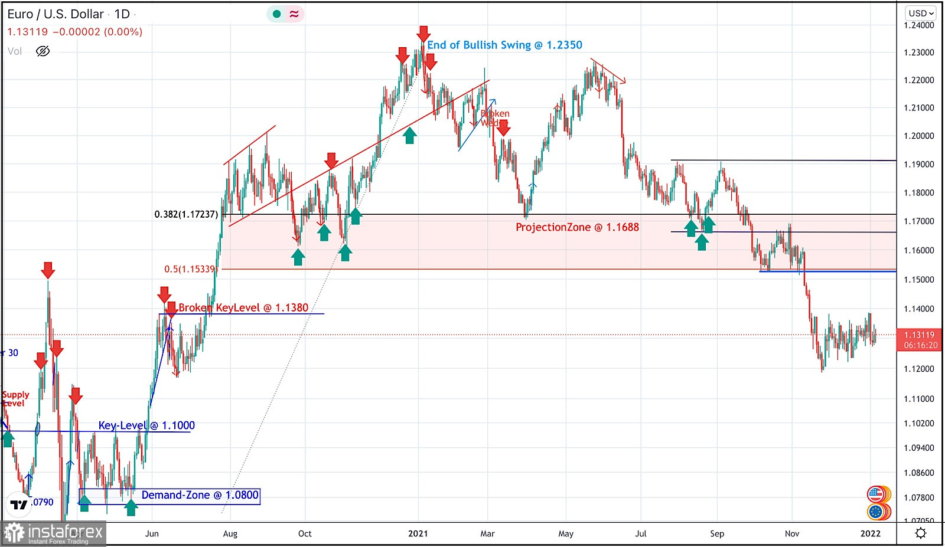Screen dimensions: 945x547
Task: Click the Sep marker on time axis
Action: click(717, 533)
